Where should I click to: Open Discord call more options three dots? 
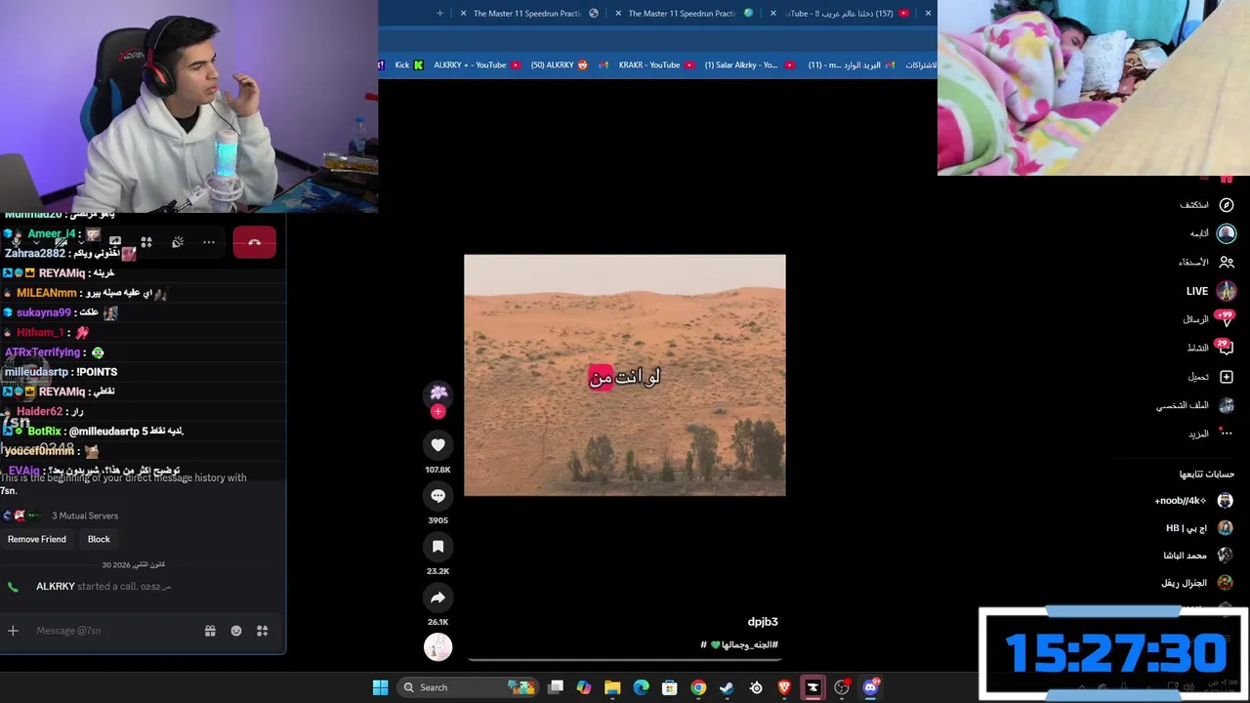[x=209, y=242]
